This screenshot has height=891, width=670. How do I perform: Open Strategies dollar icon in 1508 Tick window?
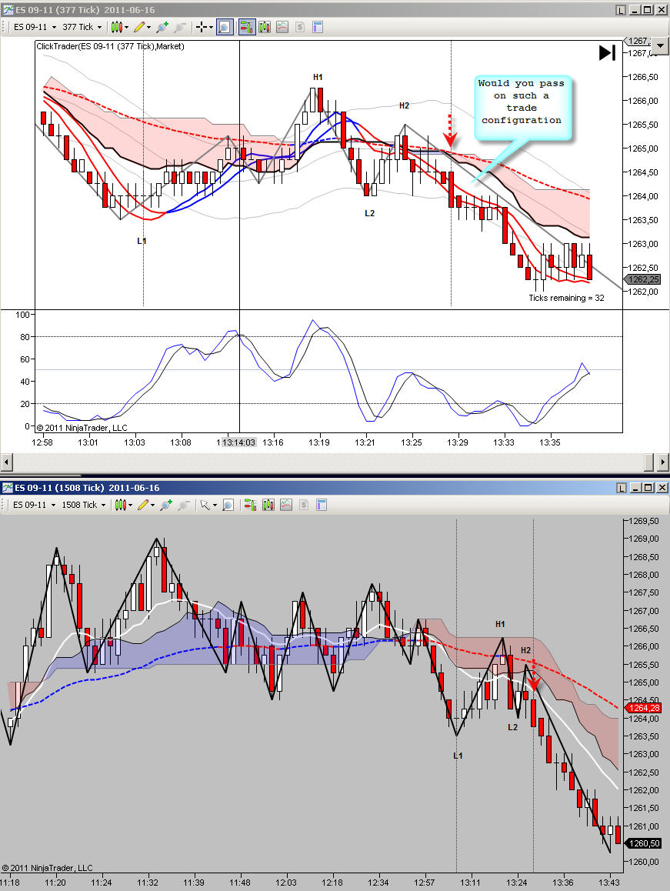(x=304, y=505)
